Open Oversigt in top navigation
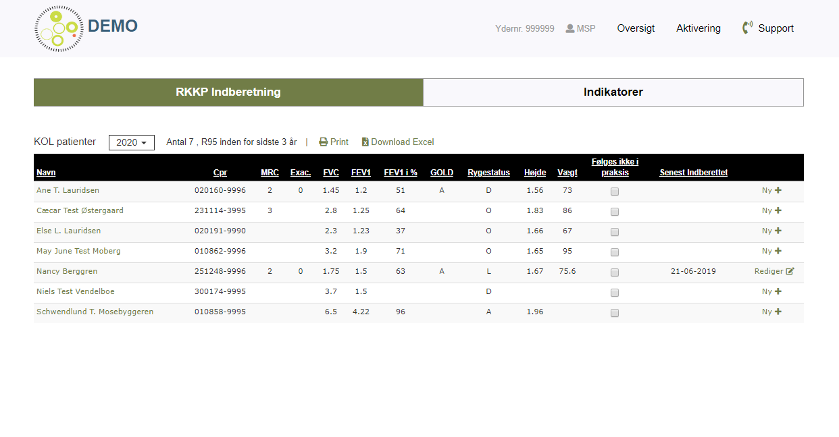 (636, 28)
